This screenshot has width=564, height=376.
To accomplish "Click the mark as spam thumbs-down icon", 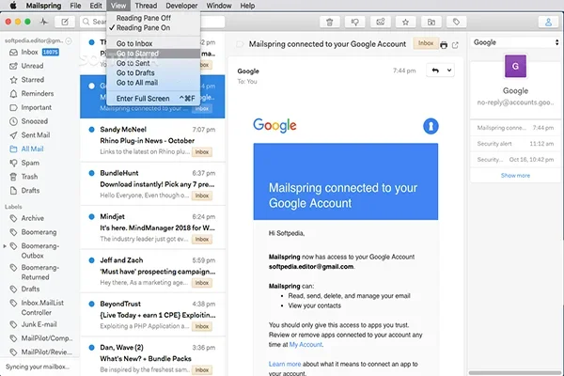I will [x=355, y=22].
